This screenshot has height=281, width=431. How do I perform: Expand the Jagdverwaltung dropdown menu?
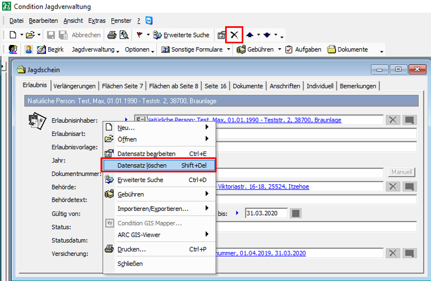tap(96, 49)
